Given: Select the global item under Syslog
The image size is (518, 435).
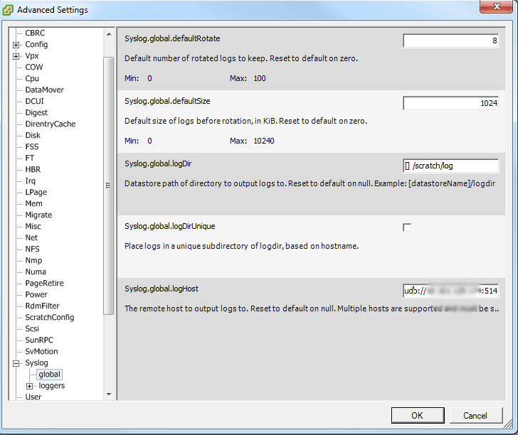Looking at the screenshot, I should point(50,375).
